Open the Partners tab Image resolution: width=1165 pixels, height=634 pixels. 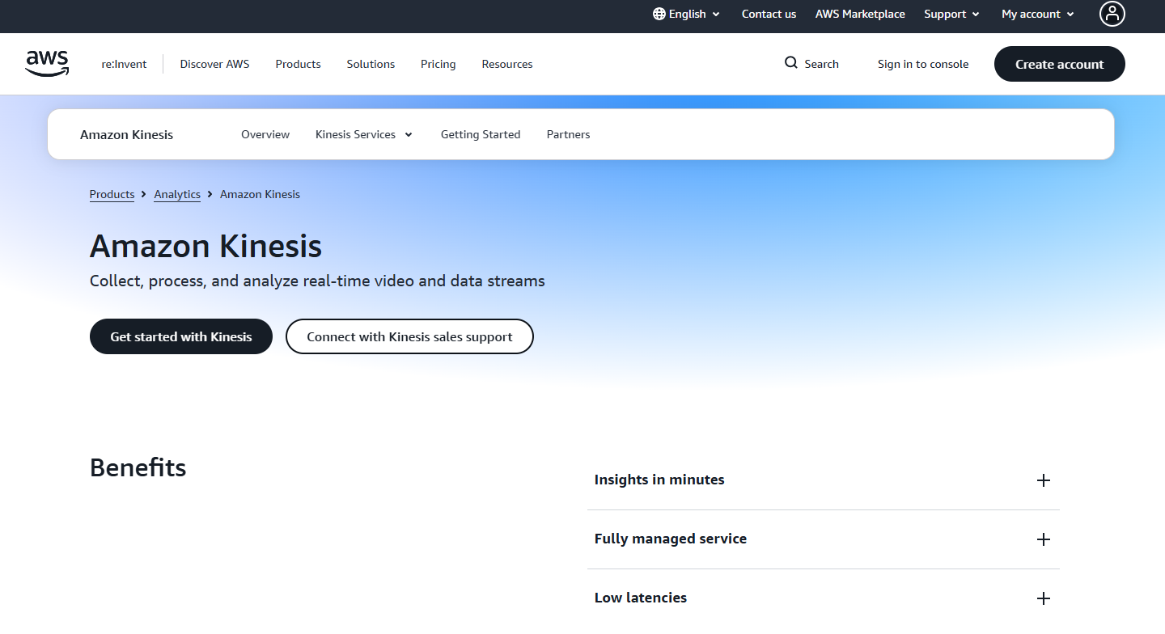point(568,134)
